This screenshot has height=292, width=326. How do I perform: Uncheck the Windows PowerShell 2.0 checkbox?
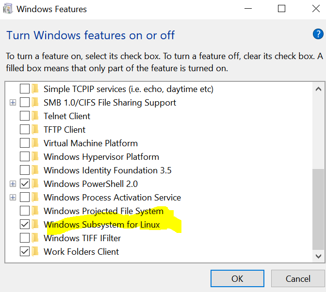(25, 184)
